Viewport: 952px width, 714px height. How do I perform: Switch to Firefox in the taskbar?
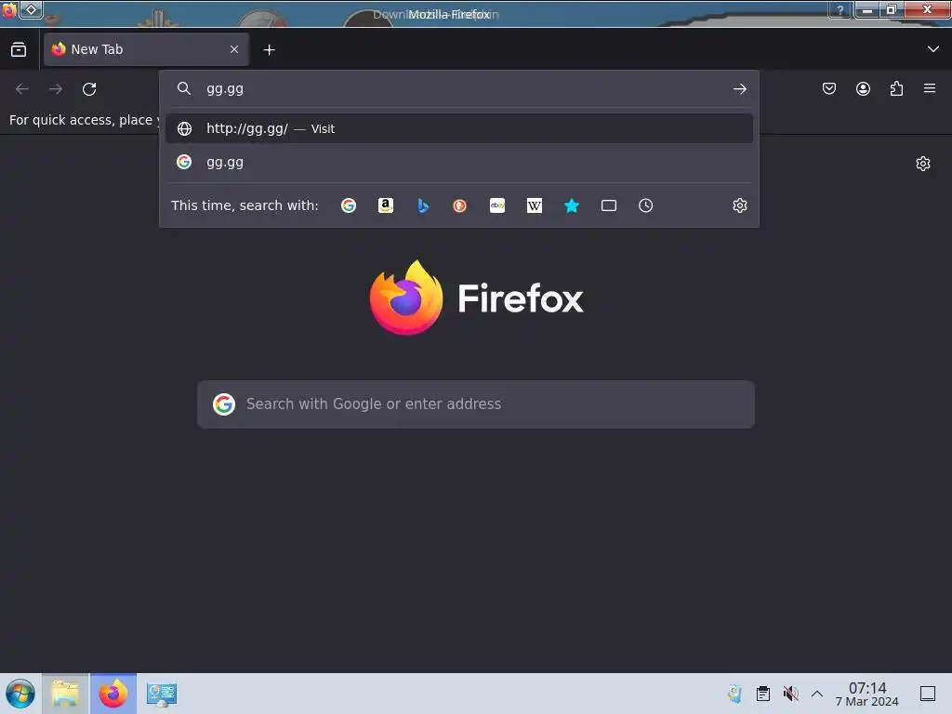tap(112, 694)
